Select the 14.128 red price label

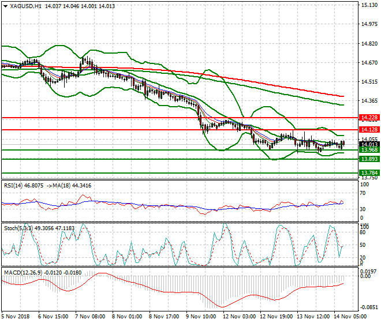[x=368, y=130]
